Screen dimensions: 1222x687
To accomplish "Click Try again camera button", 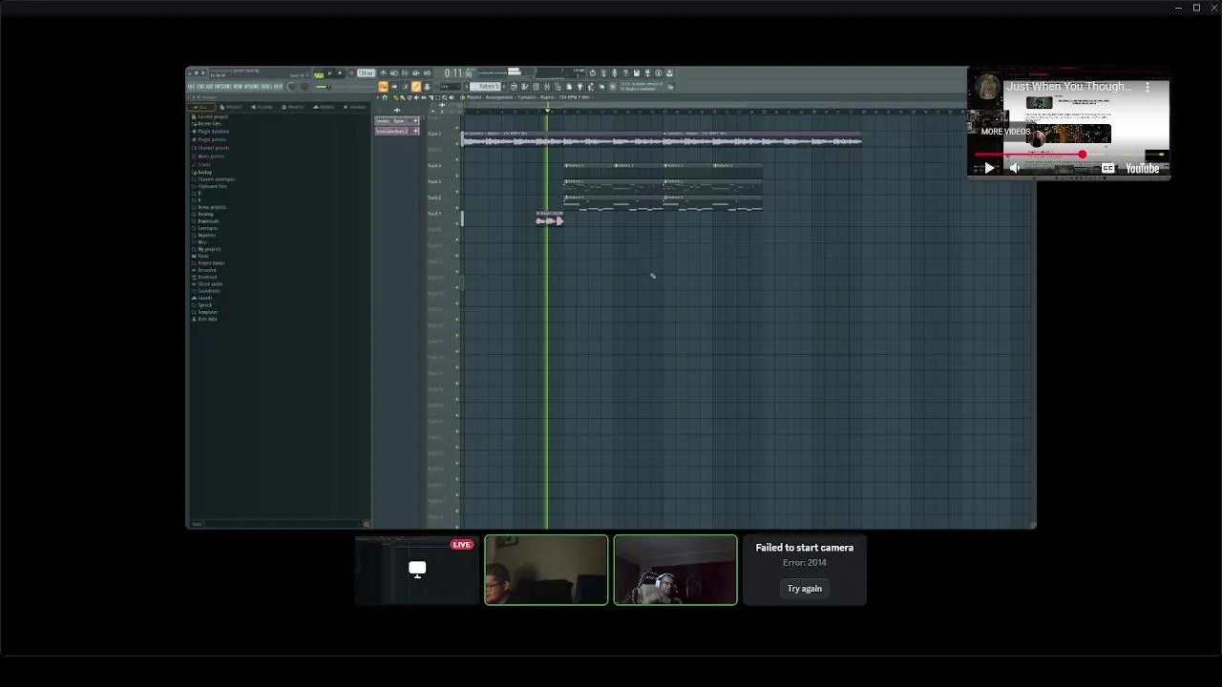I will pyautogui.click(x=805, y=589).
